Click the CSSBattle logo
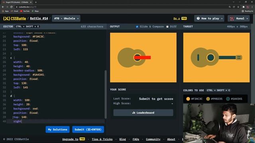Image resolution: width=255 pixels, height=143 pixels. click(15, 19)
